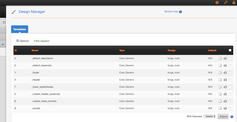Open the Options filter menu

[23, 41]
